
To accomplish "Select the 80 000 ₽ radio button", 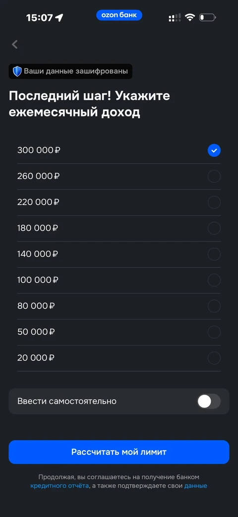I will click(x=214, y=306).
